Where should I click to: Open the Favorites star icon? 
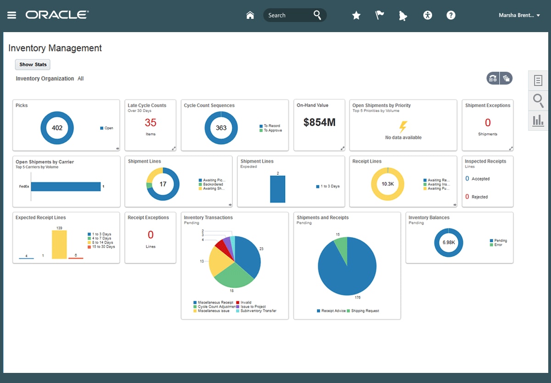[x=356, y=15]
